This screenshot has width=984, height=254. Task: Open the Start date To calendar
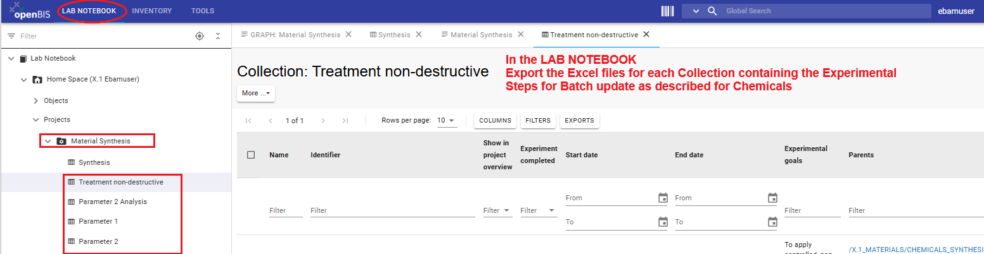(x=663, y=222)
